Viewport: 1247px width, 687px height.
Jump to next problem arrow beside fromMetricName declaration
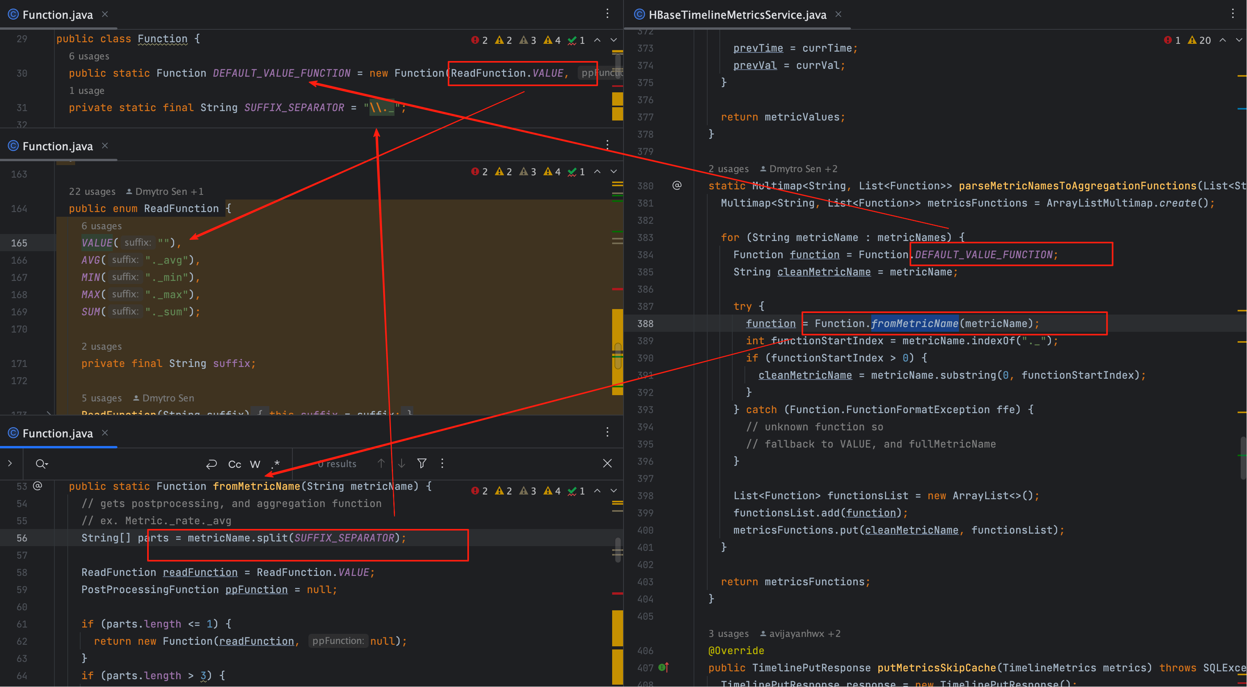(x=613, y=491)
